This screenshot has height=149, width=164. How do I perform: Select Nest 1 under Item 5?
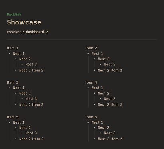pyautogui.click(x=19, y=122)
